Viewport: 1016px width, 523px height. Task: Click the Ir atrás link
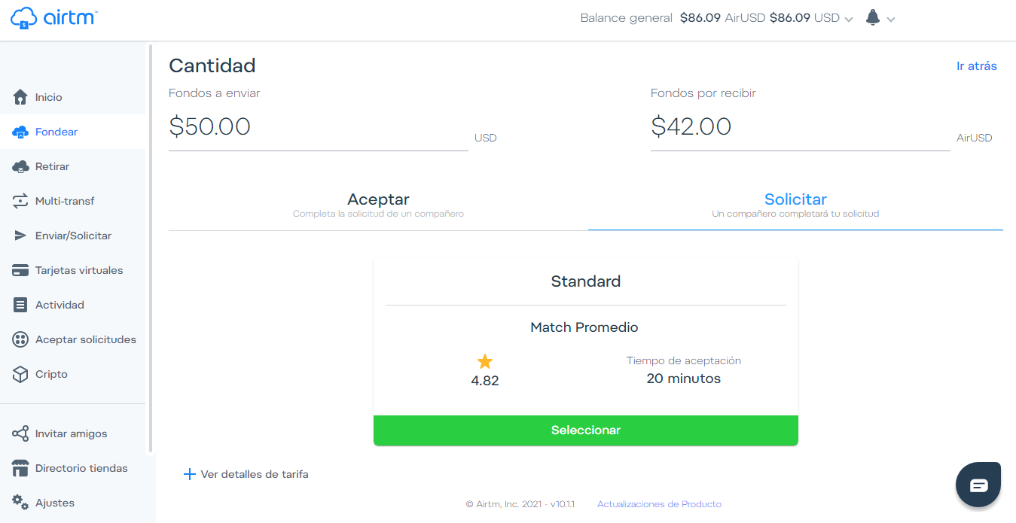976,66
